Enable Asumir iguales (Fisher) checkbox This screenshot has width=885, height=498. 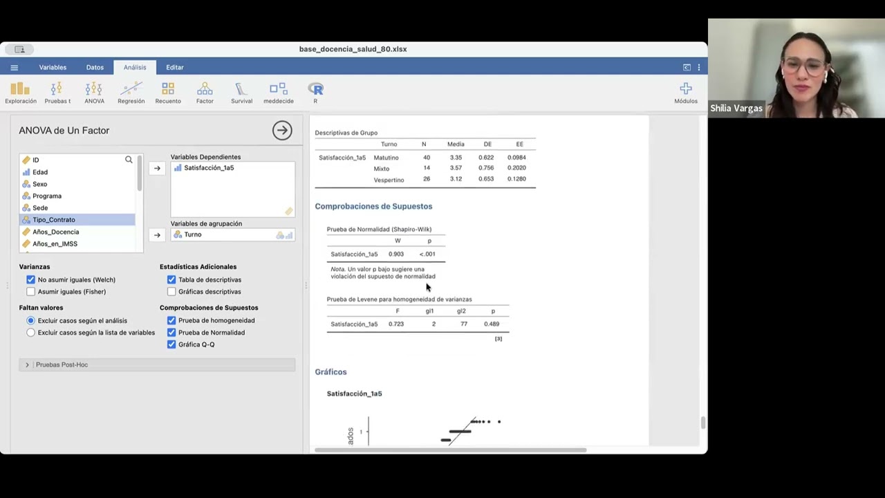click(31, 291)
